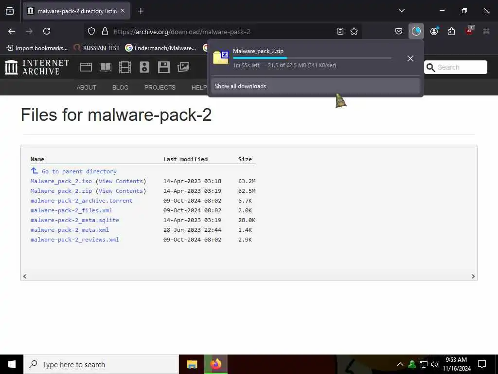The height and width of the screenshot is (374, 498).
Task: Click the download progress bar
Action: tap(312, 58)
